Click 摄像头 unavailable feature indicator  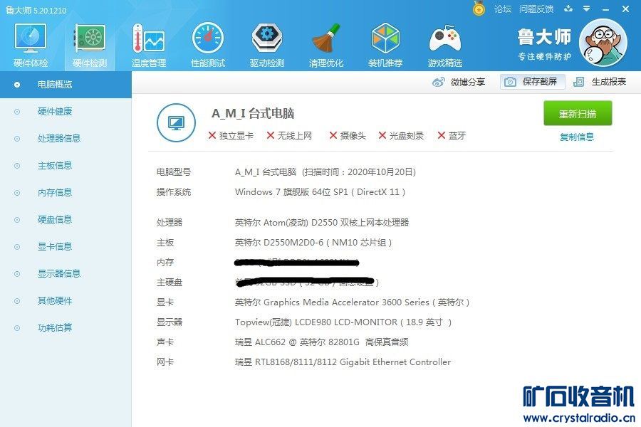(x=348, y=136)
